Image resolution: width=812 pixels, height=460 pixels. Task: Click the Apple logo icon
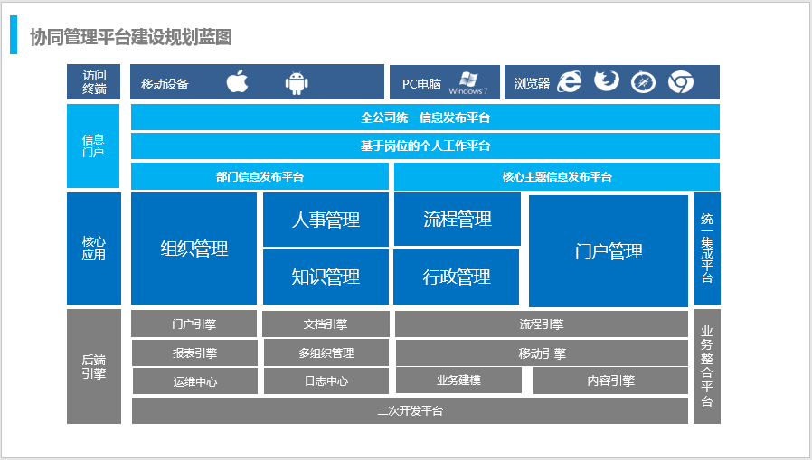pos(237,82)
